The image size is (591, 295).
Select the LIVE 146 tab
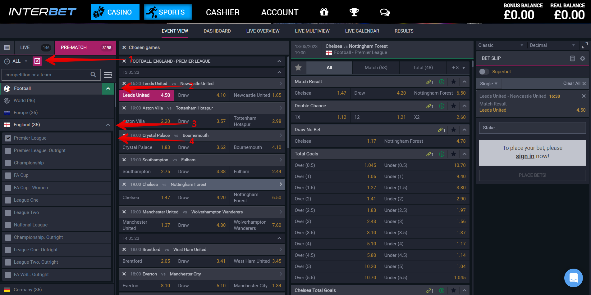(35, 47)
